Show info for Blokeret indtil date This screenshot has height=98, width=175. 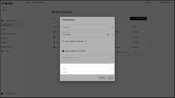pyautogui.click(x=112, y=35)
